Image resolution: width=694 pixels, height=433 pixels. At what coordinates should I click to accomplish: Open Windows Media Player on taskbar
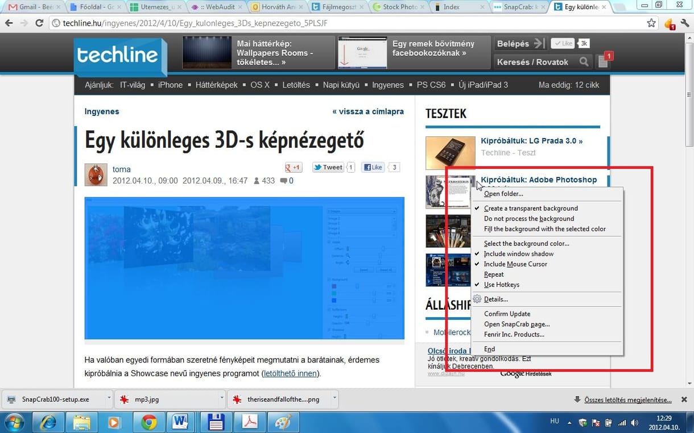115,423
